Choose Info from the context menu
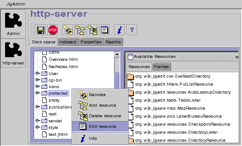 (100, 138)
